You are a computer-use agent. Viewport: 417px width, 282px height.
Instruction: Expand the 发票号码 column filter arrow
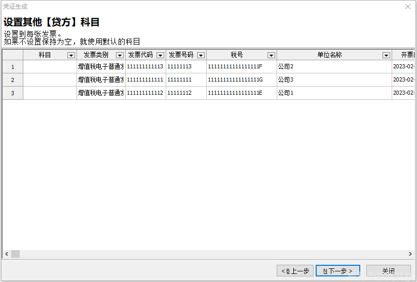coord(201,55)
